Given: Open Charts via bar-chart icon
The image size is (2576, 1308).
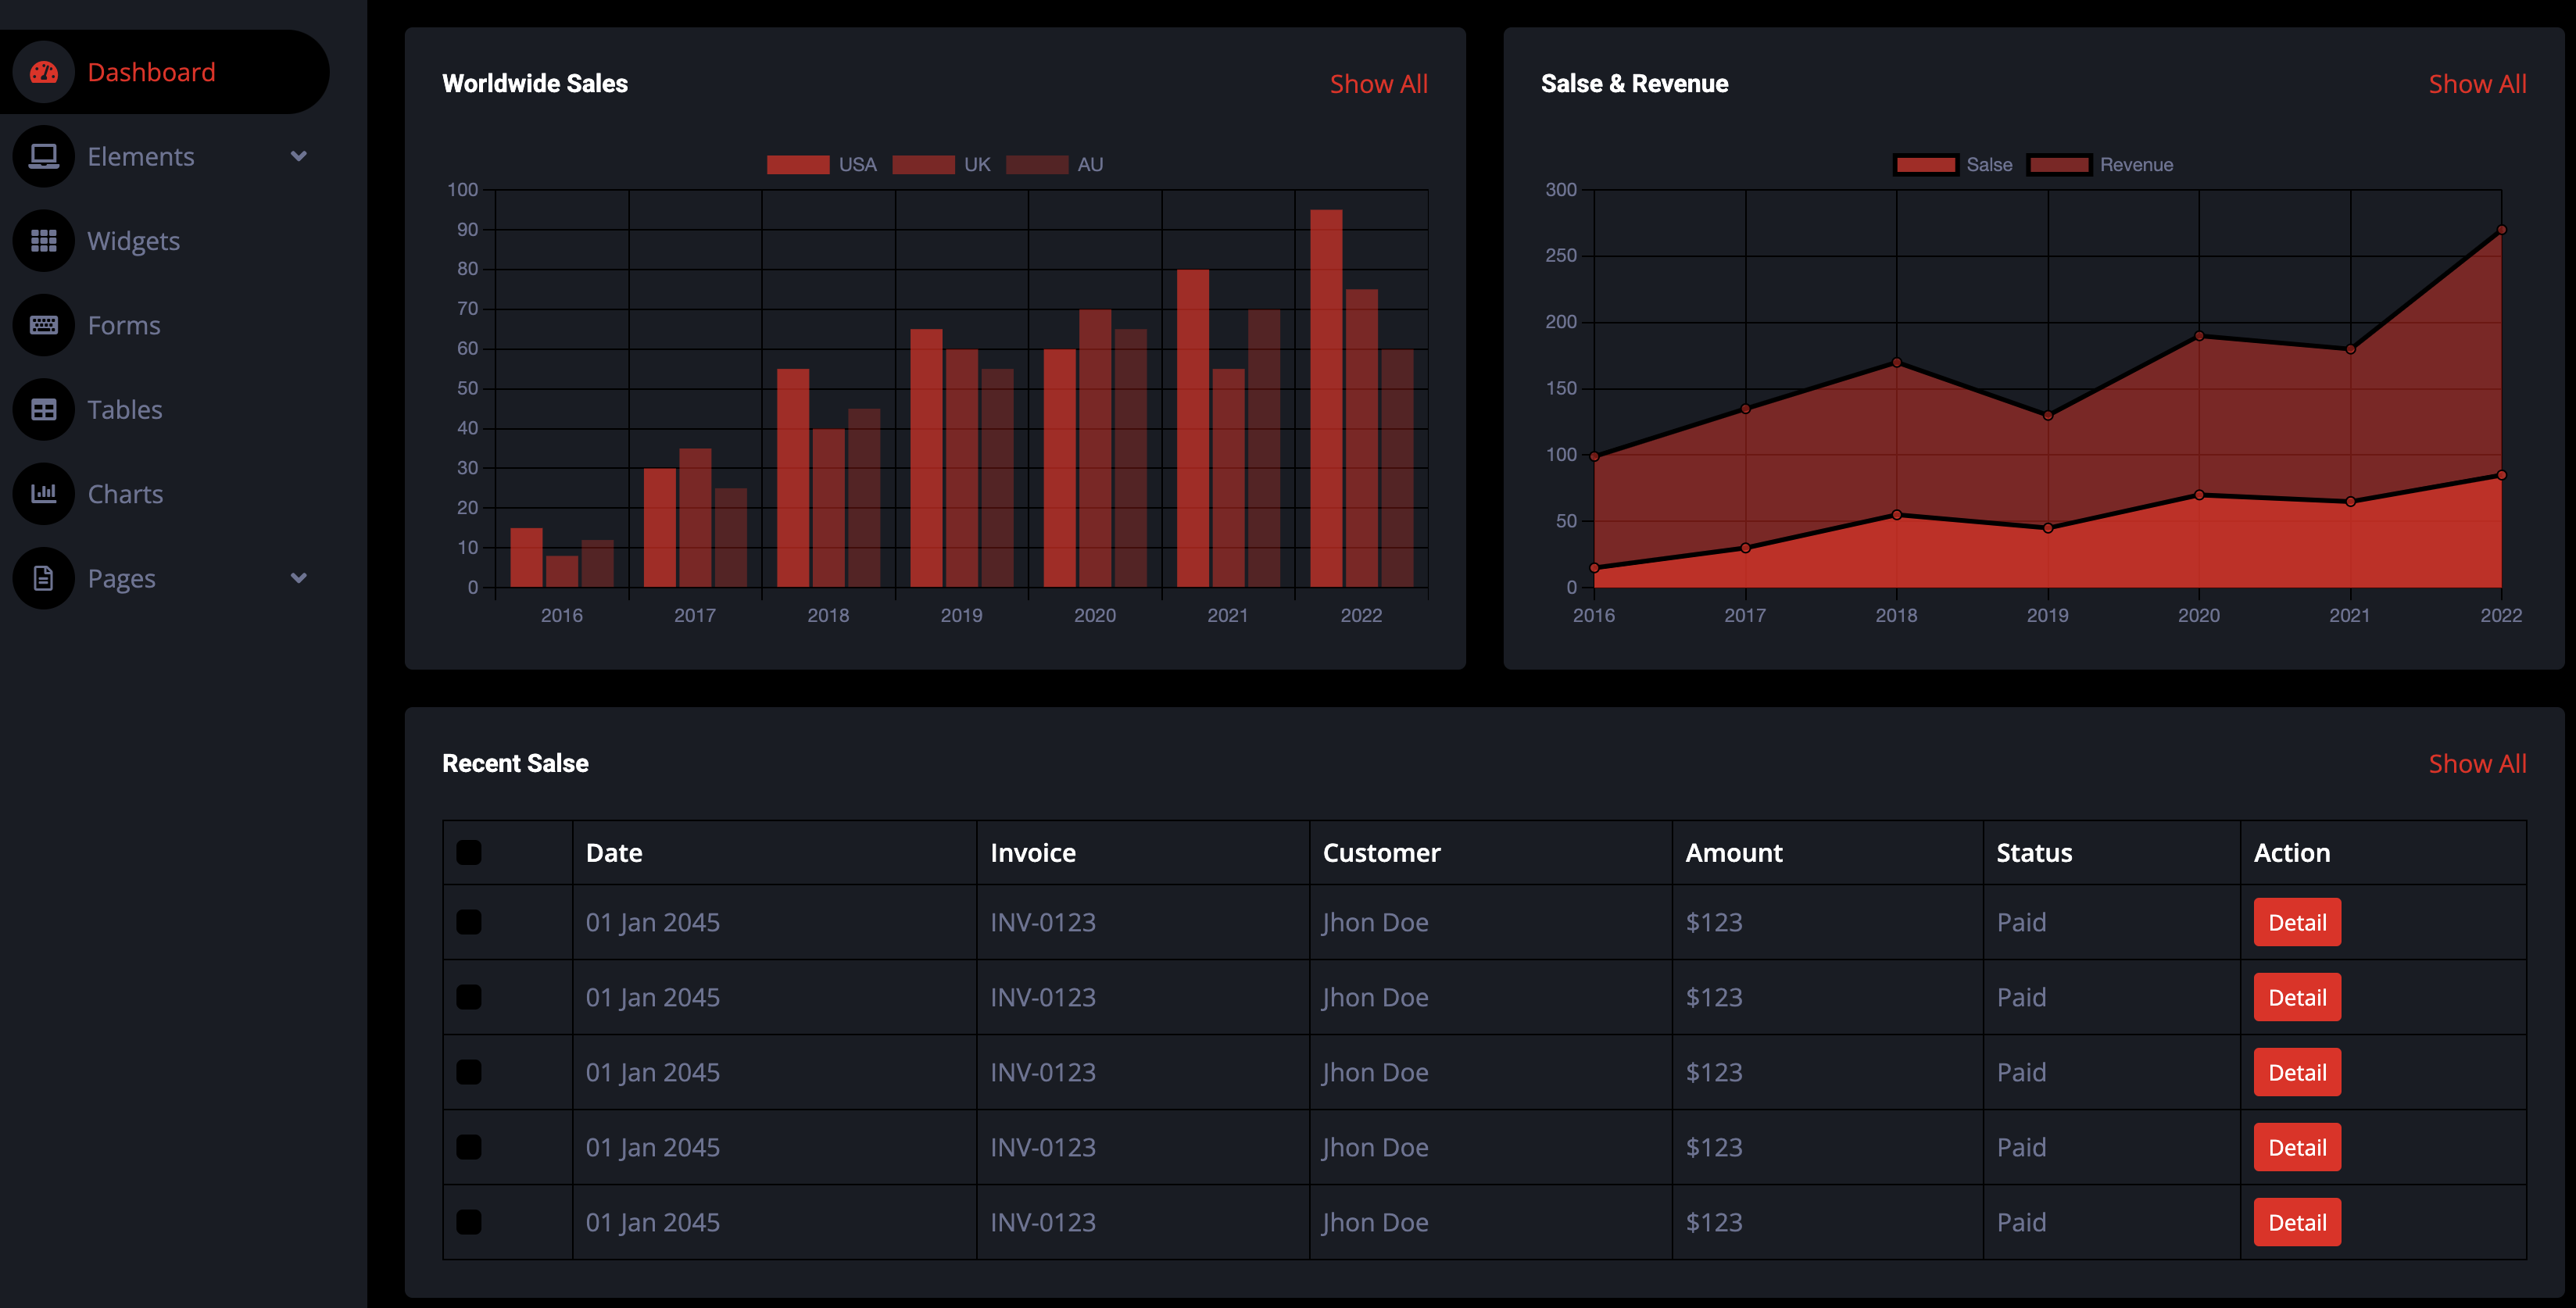Looking at the screenshot, I should pyautogui.click(x=44, y=493).
